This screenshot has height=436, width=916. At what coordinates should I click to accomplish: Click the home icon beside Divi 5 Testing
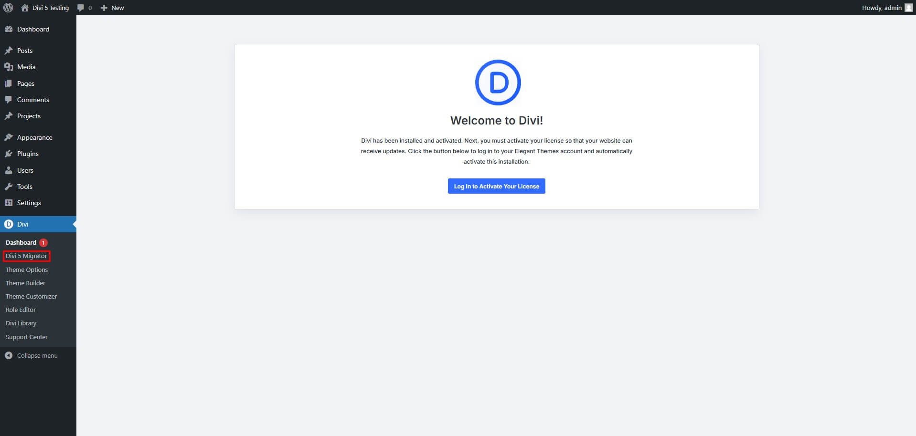coord(25,8)
